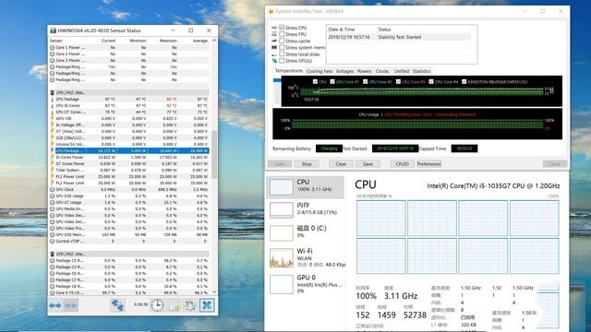Open the Voltages tab
591x332 pixels.
(344, 71)
